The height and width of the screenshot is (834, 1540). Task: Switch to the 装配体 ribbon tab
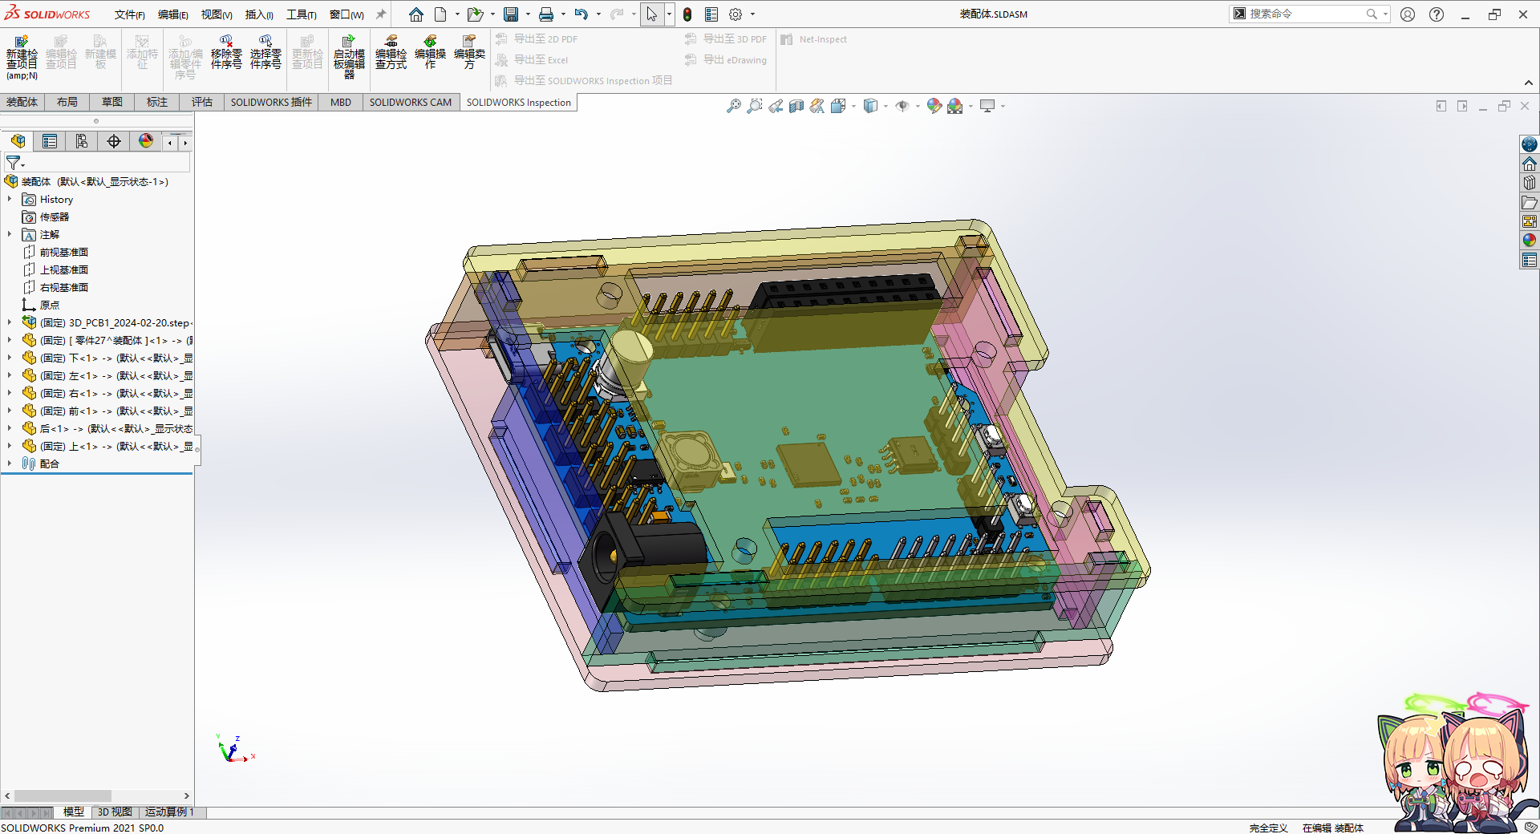coord(22,102)
